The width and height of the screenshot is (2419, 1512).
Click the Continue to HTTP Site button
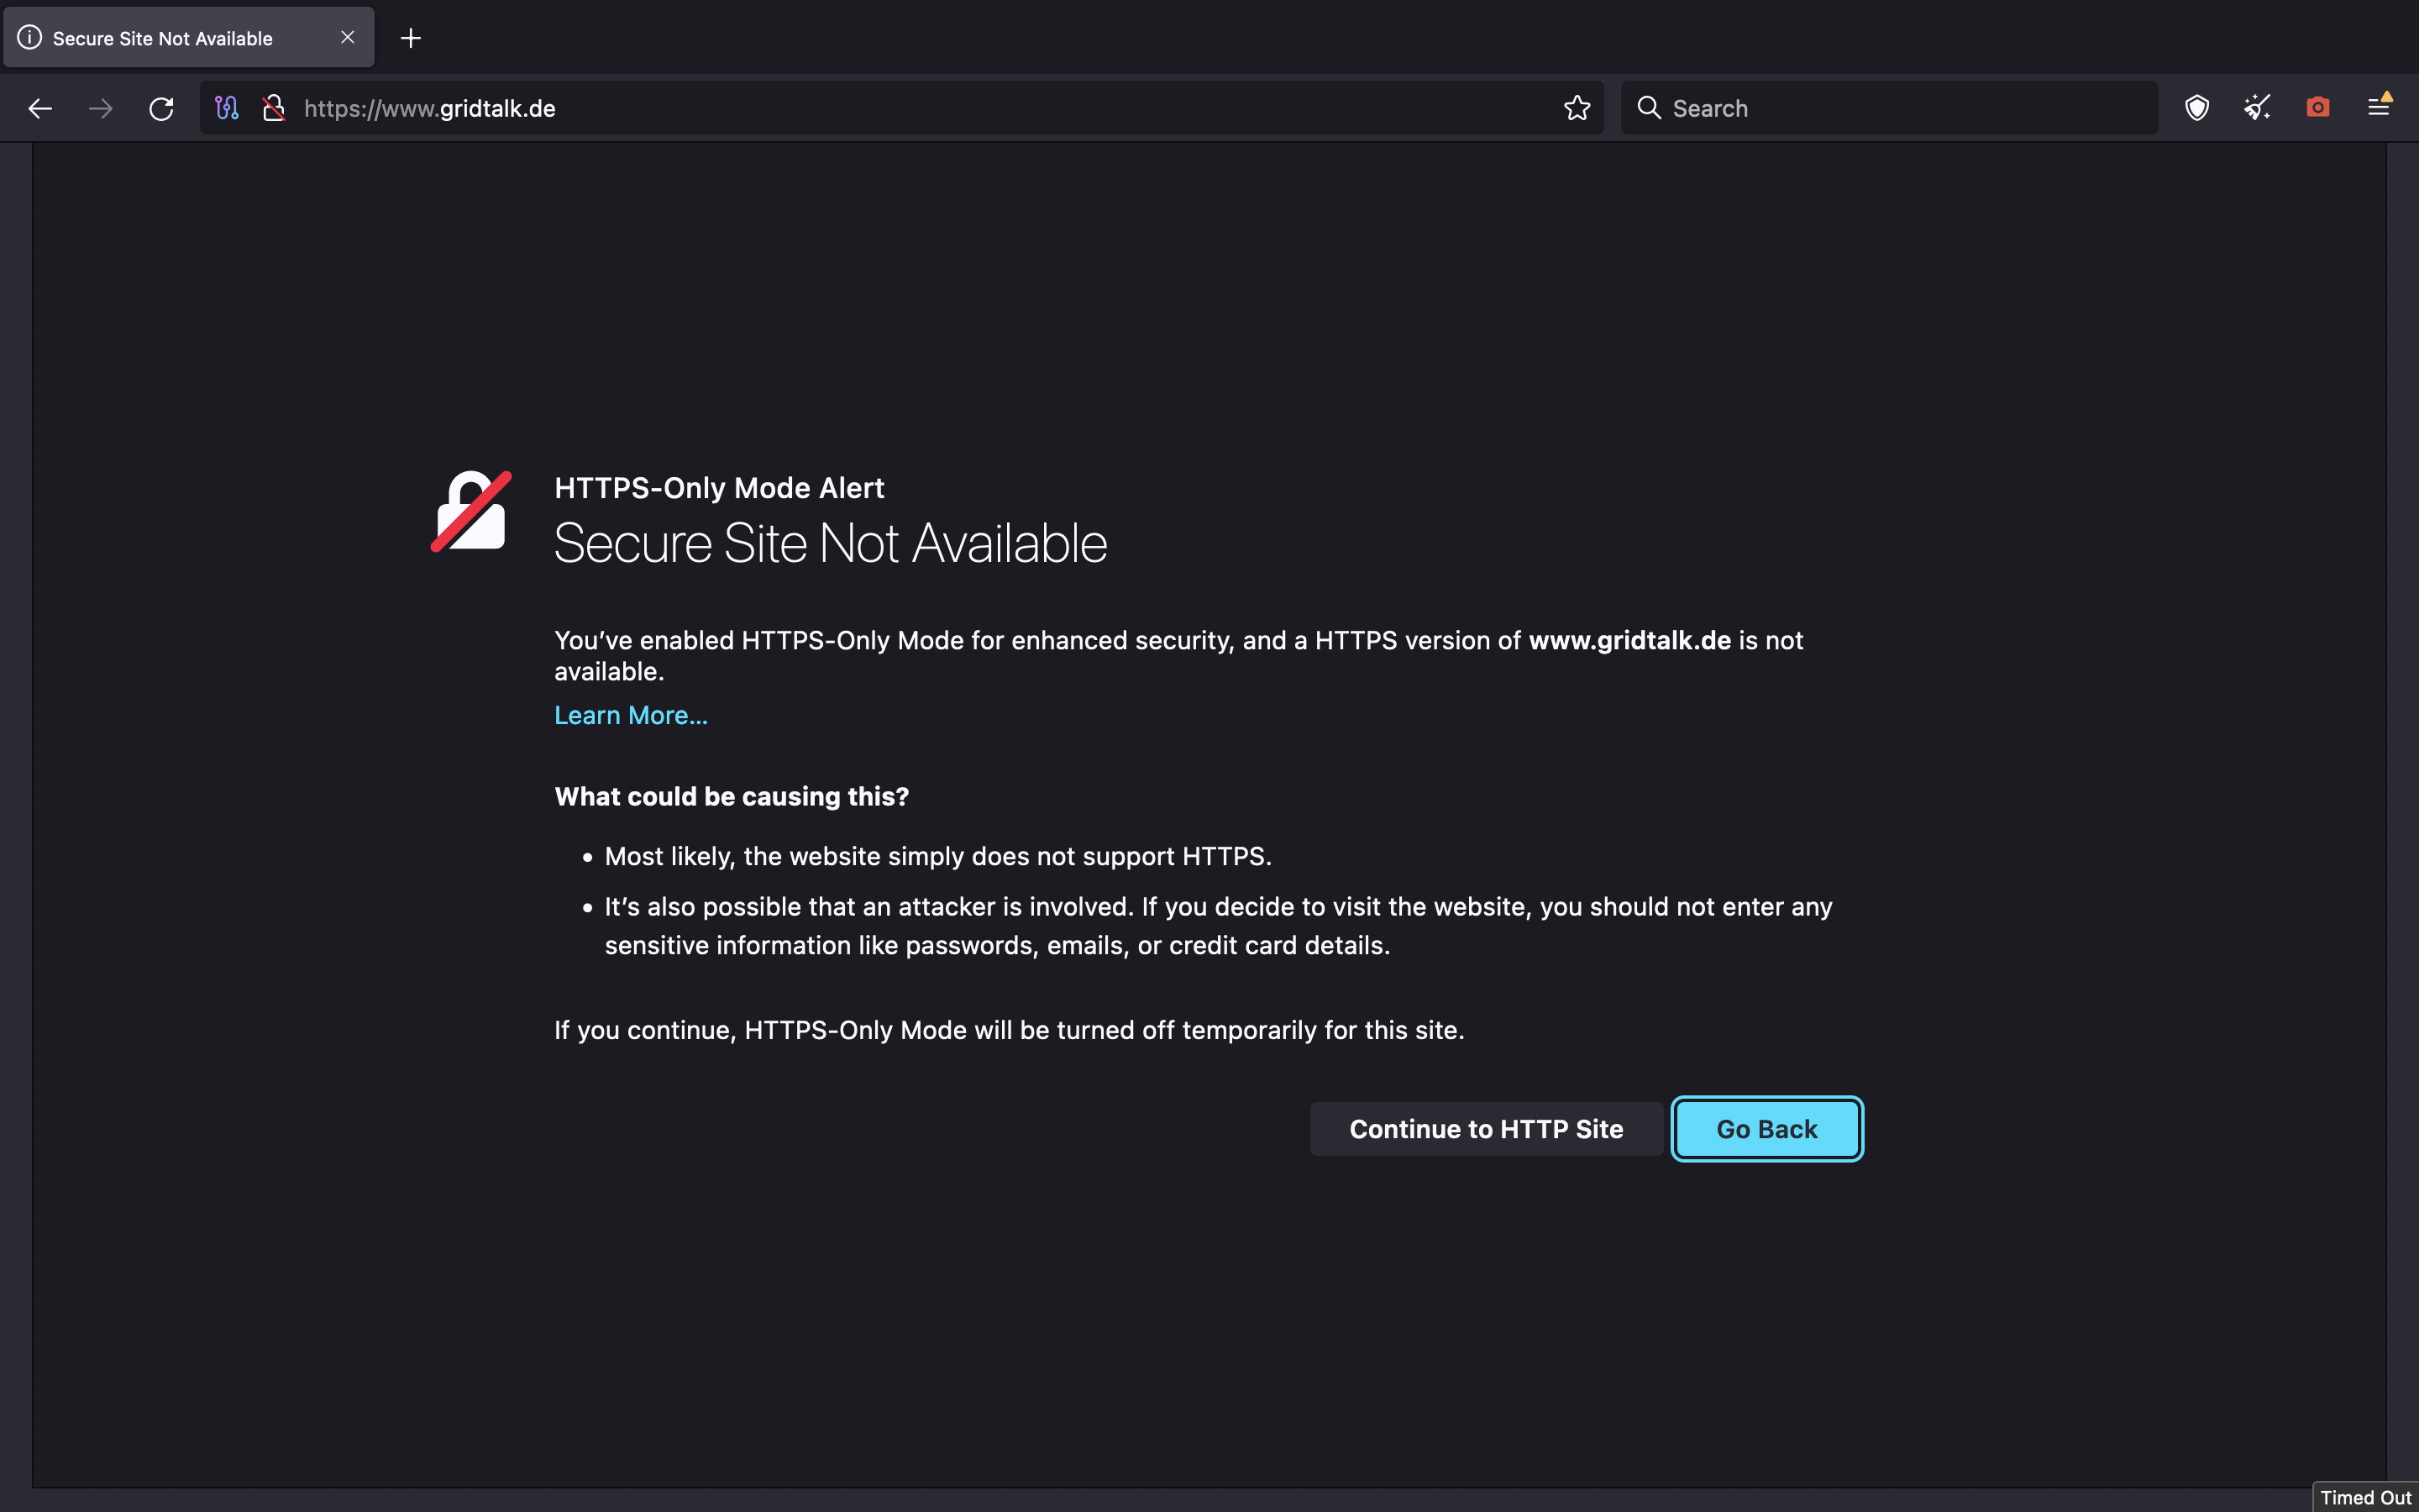pos(1485,1129)
